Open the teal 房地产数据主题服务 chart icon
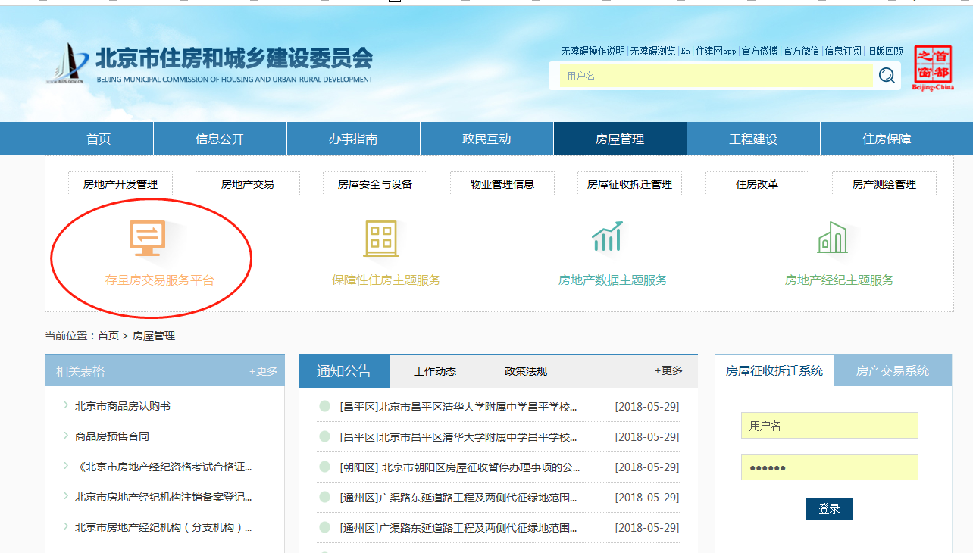The height and width of the screenshot is (553, 973). pyautogui.click(x=607, y=236)
